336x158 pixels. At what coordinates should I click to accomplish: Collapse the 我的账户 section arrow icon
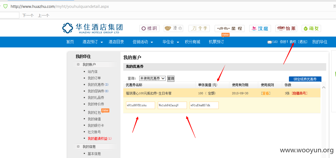[x=78, y=65]
